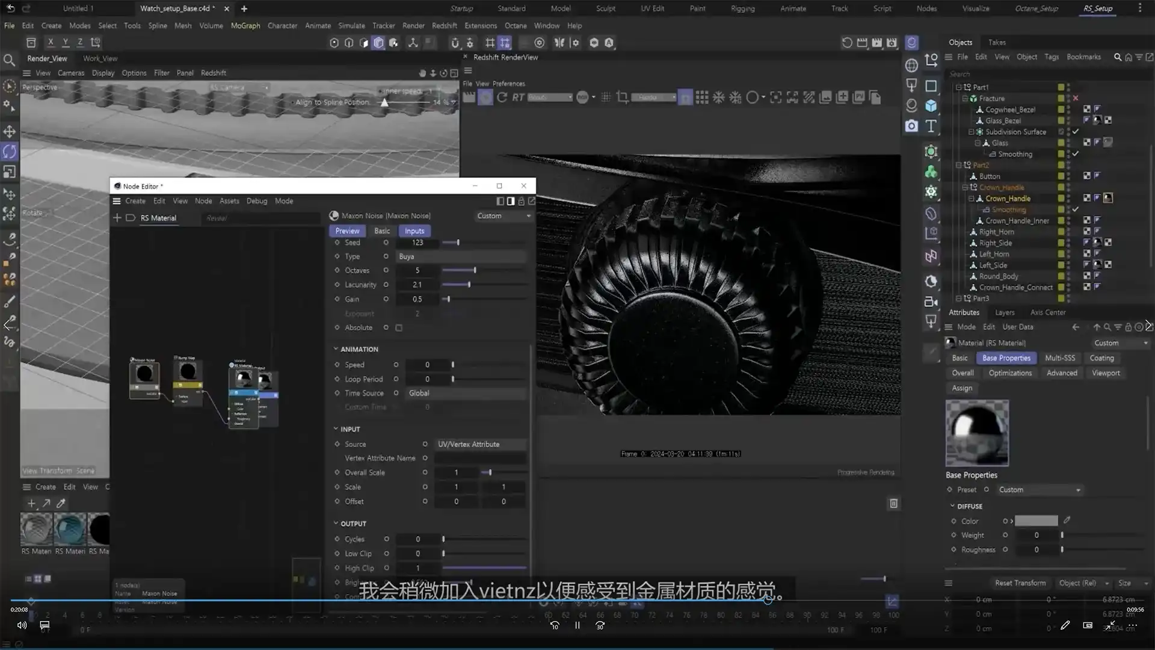Screen dimensions: 1155x650
Task: Open the Preset Custom dropdown under Base Properties
Action: click(1039, 489)
